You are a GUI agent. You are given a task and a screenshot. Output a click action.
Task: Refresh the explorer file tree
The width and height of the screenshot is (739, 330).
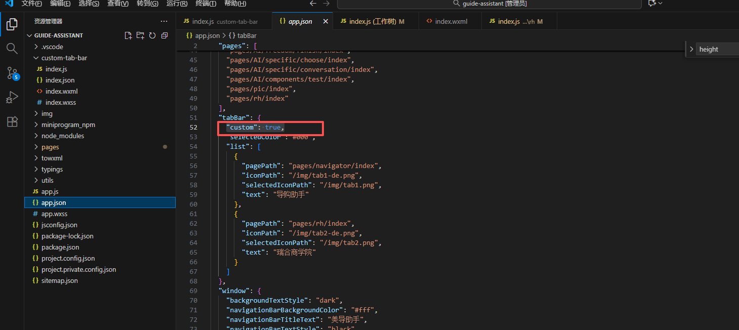click(x=152, y=35)
